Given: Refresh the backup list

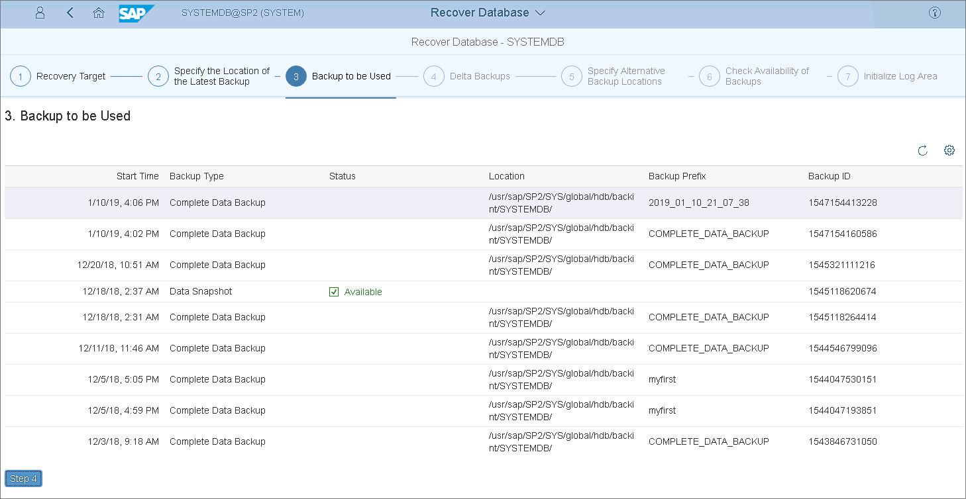Looking at the screenshot, I should coord(922,151).
